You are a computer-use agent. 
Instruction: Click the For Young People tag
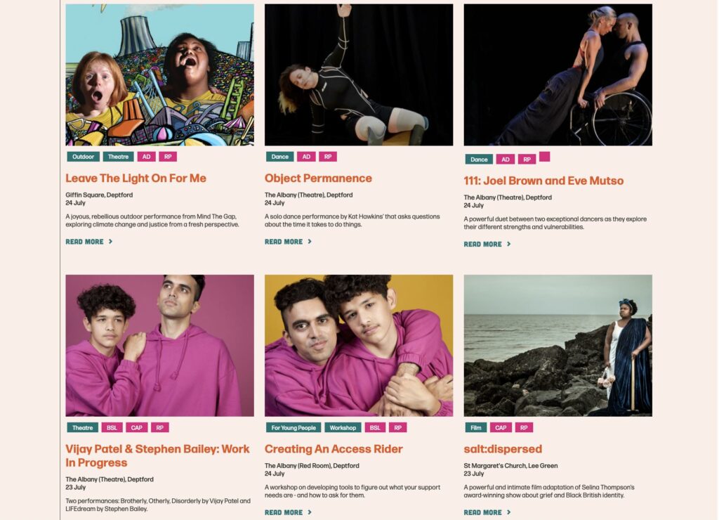click(x=293, y=428)
